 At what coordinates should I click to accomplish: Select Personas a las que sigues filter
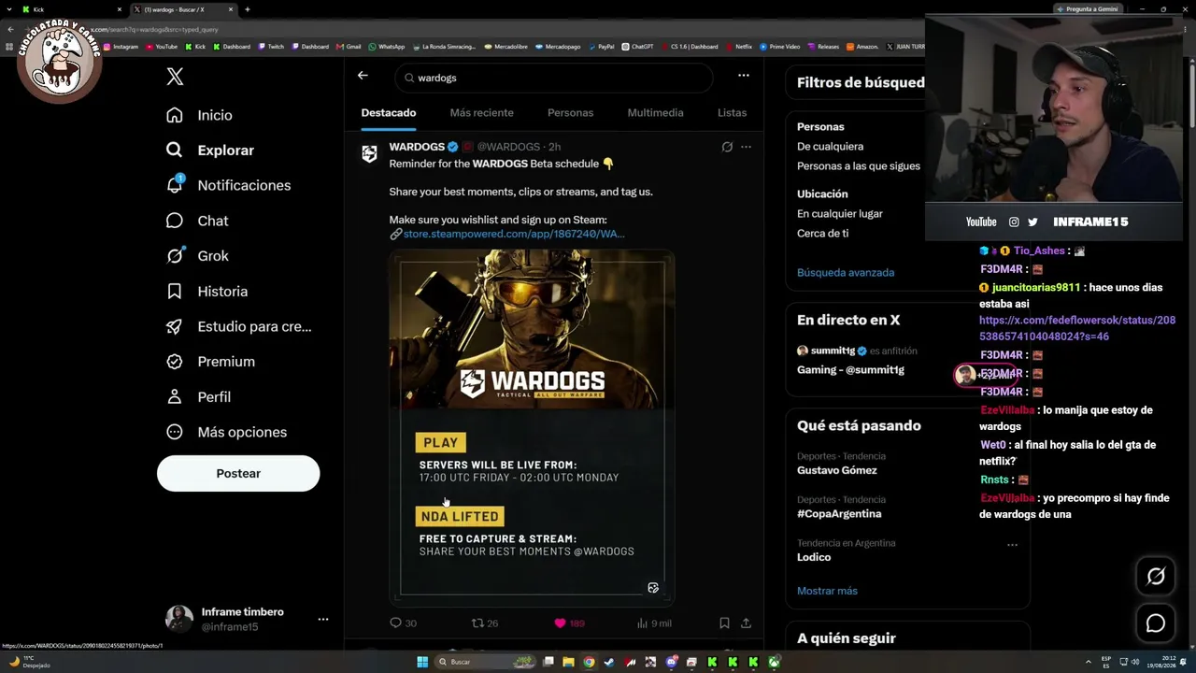859,166
